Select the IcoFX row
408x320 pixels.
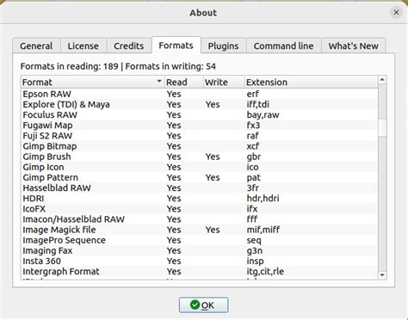click(x=200, y=209)
